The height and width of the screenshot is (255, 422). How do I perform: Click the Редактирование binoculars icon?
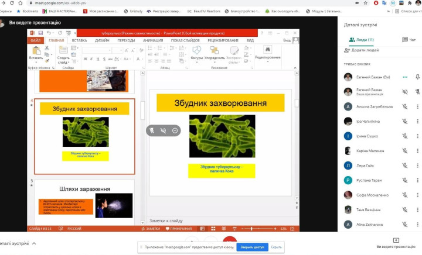coord(267,50)
